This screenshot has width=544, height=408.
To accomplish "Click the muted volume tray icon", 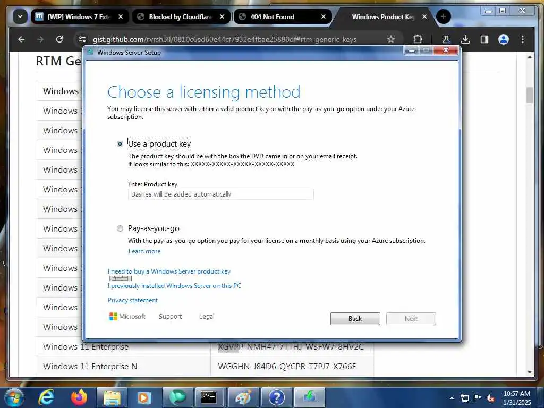I will coord(490,398).
